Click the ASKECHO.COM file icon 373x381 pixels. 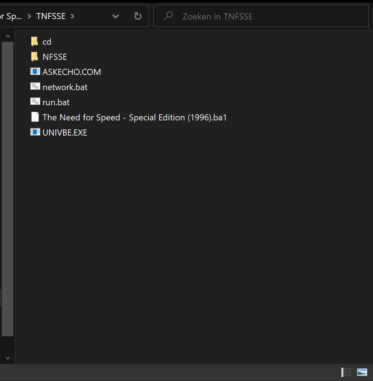click(35, 71)
